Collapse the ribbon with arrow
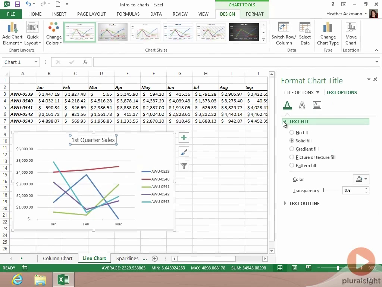 click(x=376, y=50)
